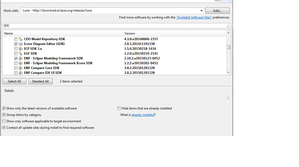Check the CDO Model Repository SDK checkbox
Viewport: 299px width, 167px height.
(x=16, y=39)
